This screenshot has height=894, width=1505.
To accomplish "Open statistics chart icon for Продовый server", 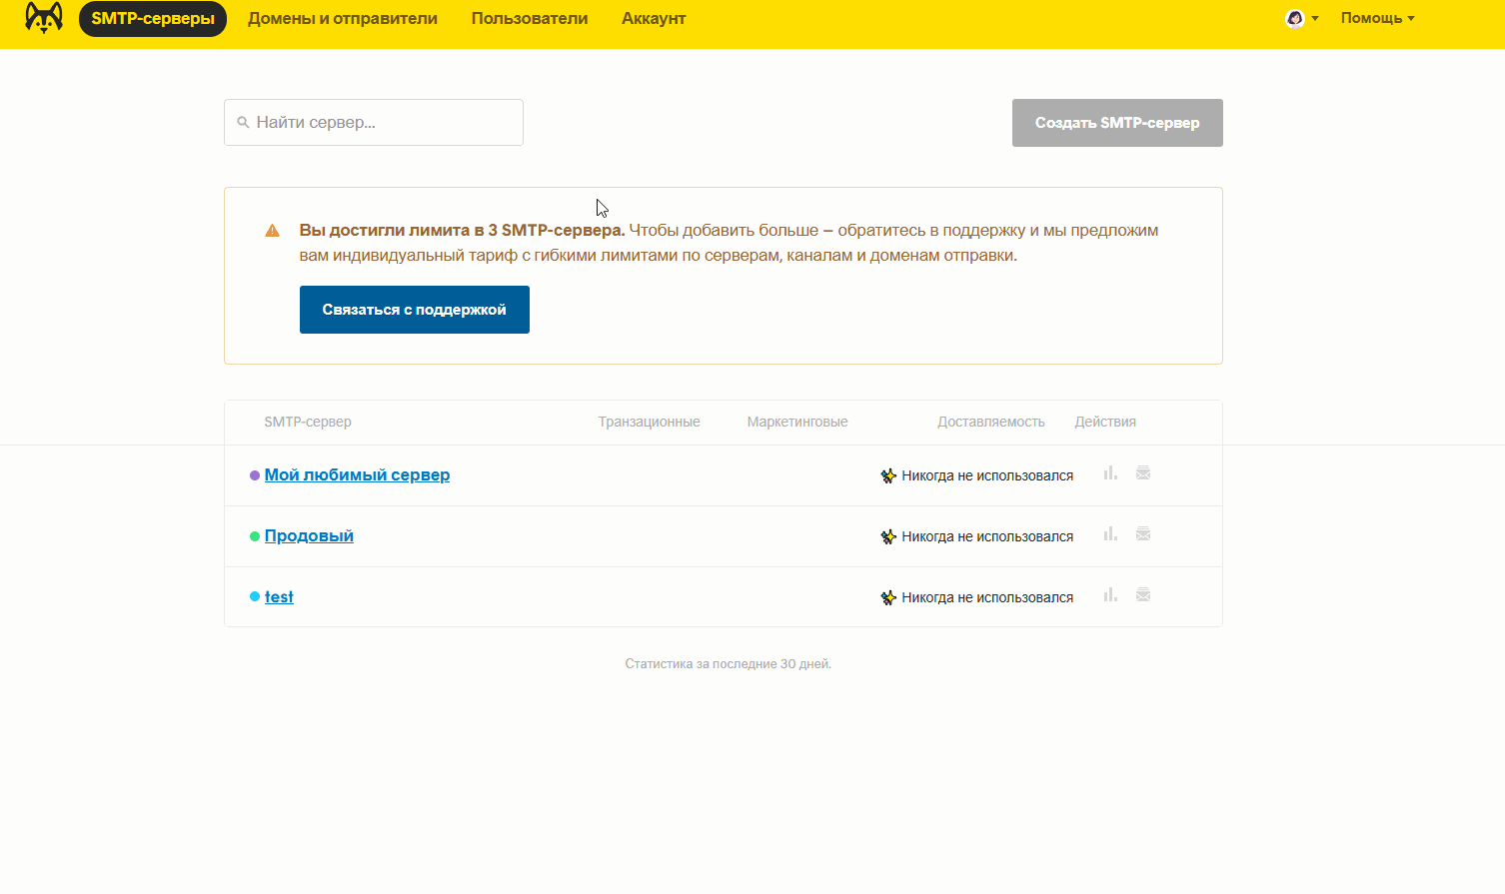I will [1109, 534].
